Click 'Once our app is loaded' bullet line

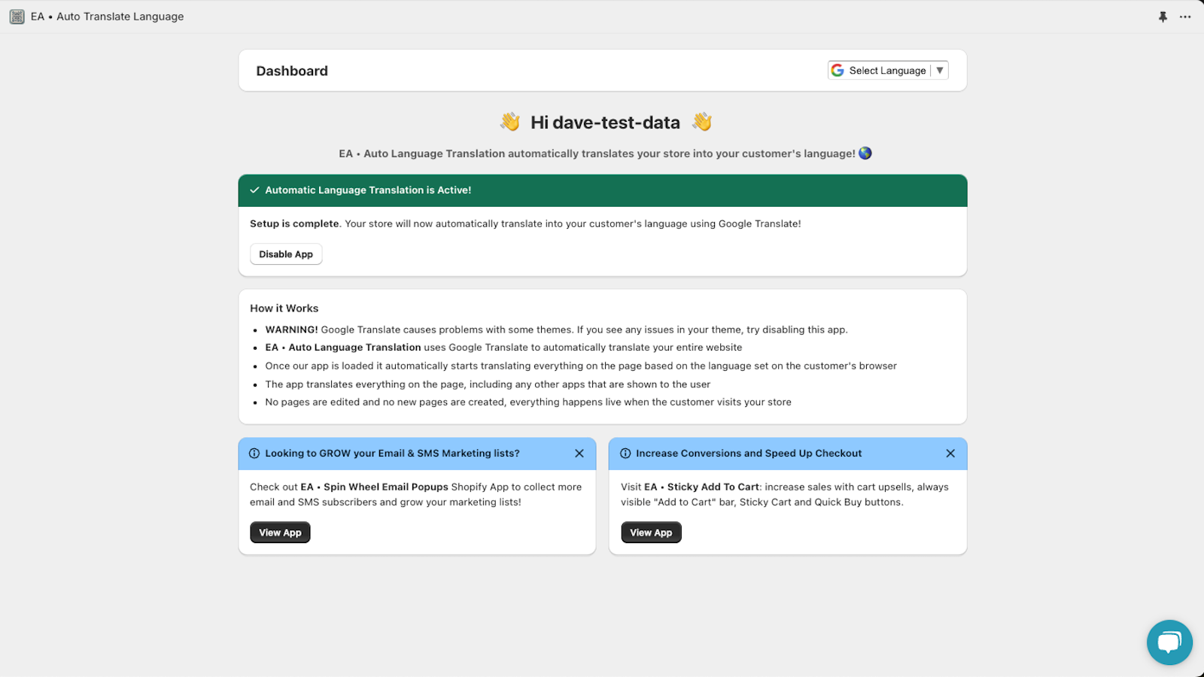point(581,366)
